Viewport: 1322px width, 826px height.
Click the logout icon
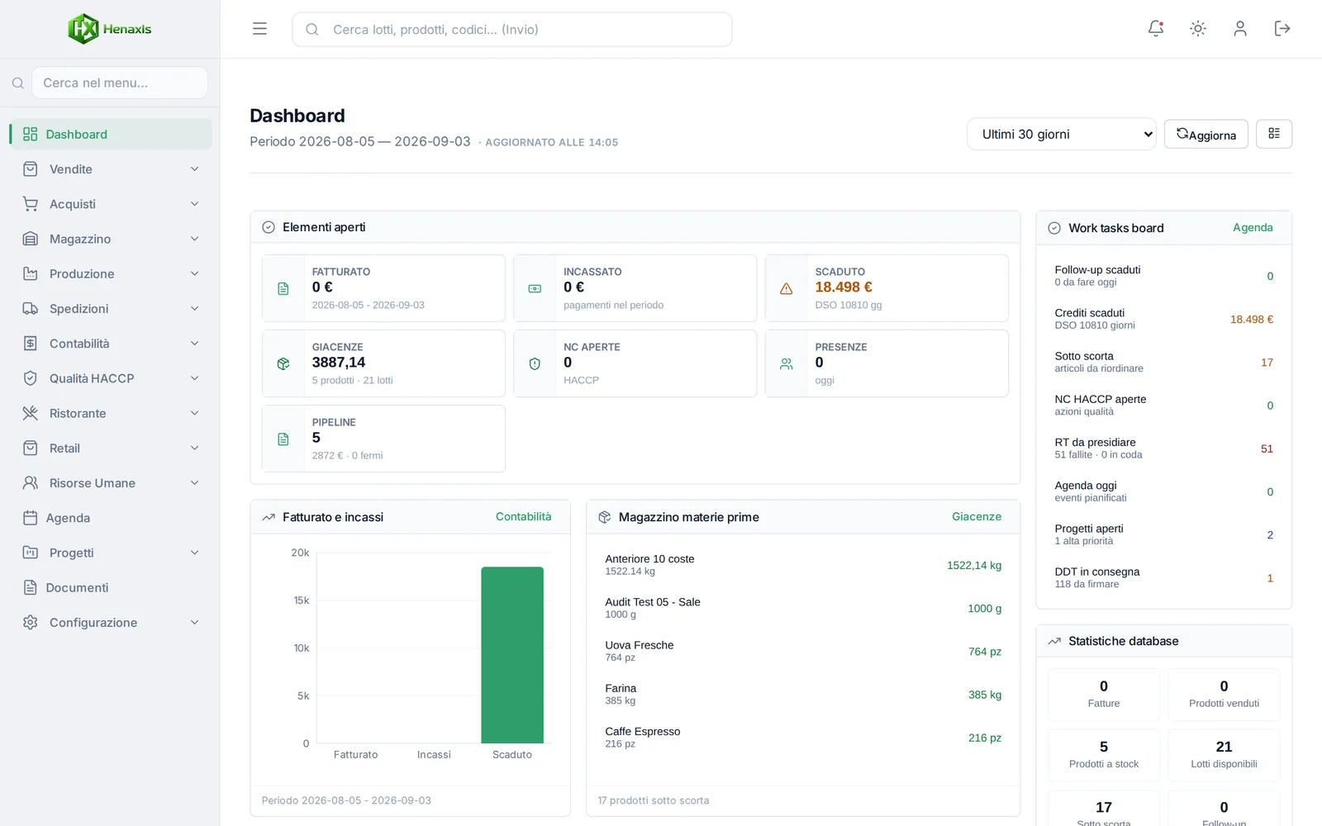tap(1282, 29)
